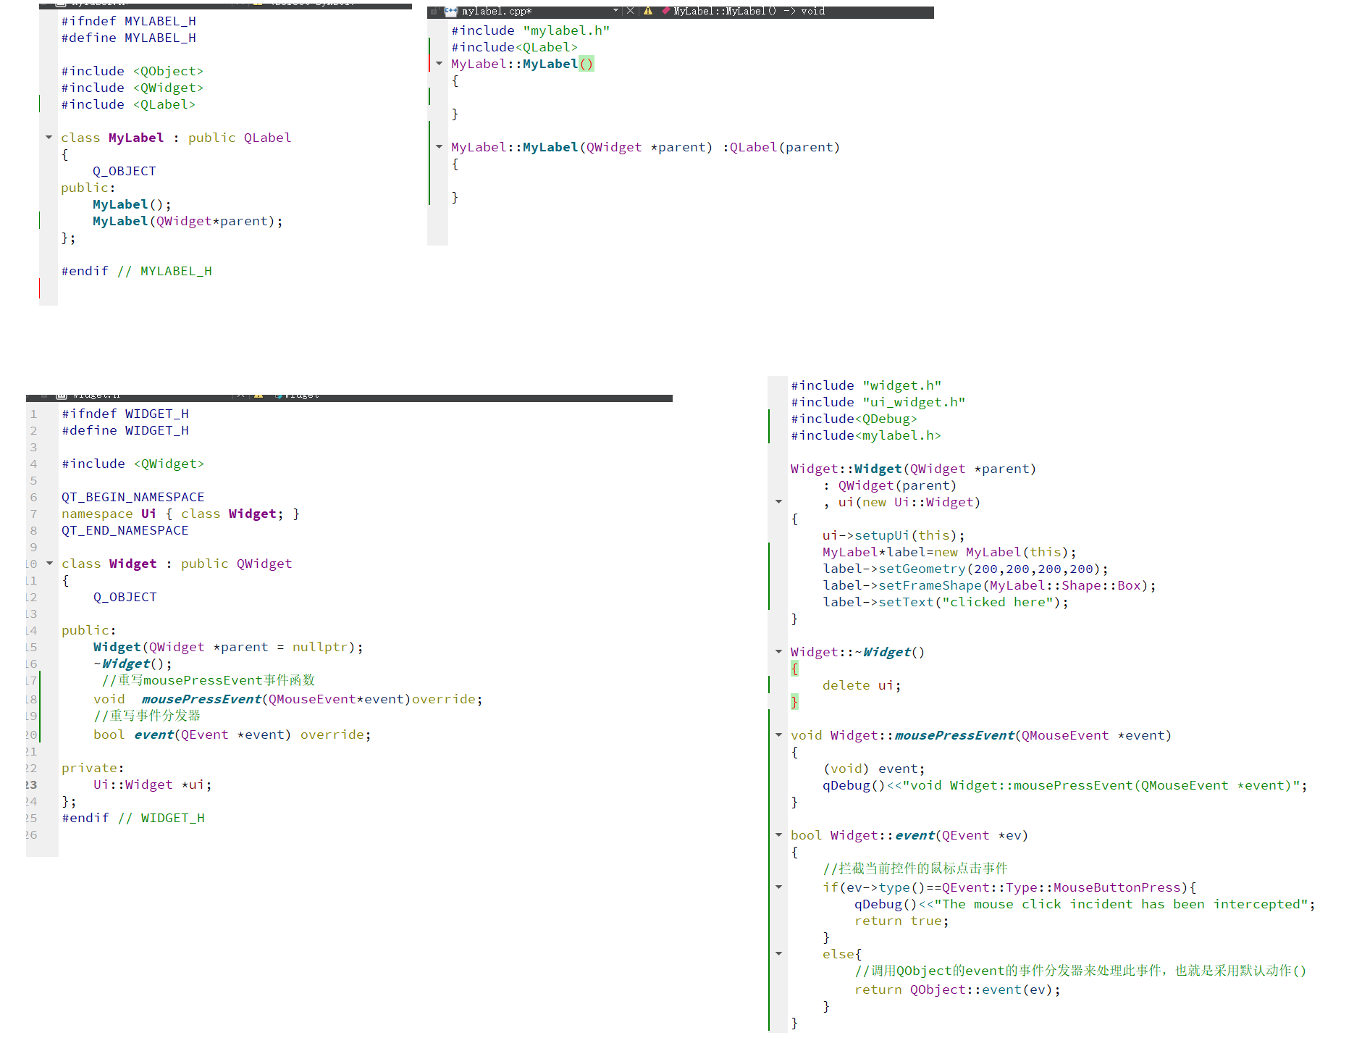The width and height of the screenshot is (1362, 1046).
Task: Click line number 7 in widget.h gutter
Action: coord(33,514)
